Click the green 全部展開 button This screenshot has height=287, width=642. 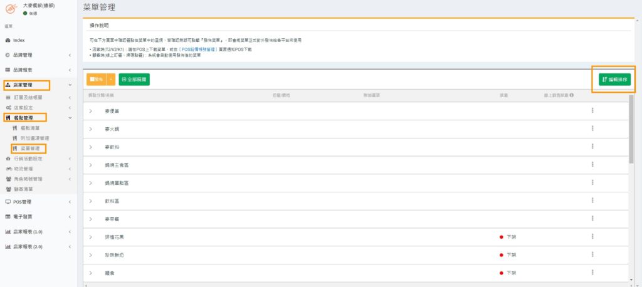point(134,80)
